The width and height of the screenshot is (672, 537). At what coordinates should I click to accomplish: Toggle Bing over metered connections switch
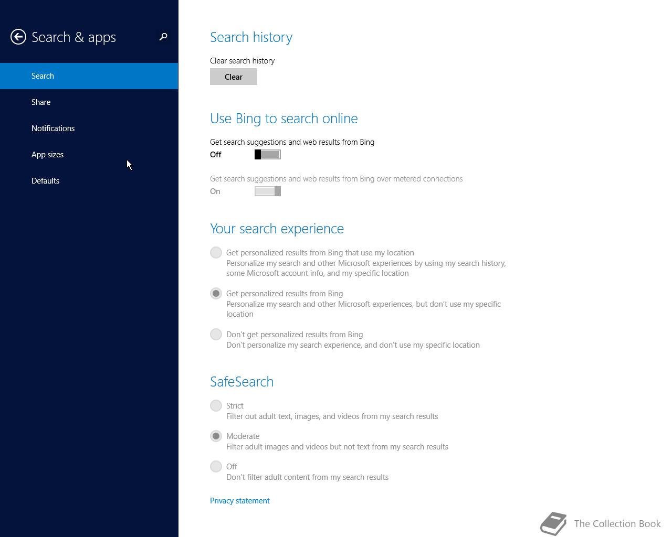268,191
